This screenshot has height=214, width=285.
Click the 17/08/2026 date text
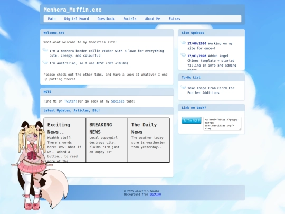click(x=197, y=43)
